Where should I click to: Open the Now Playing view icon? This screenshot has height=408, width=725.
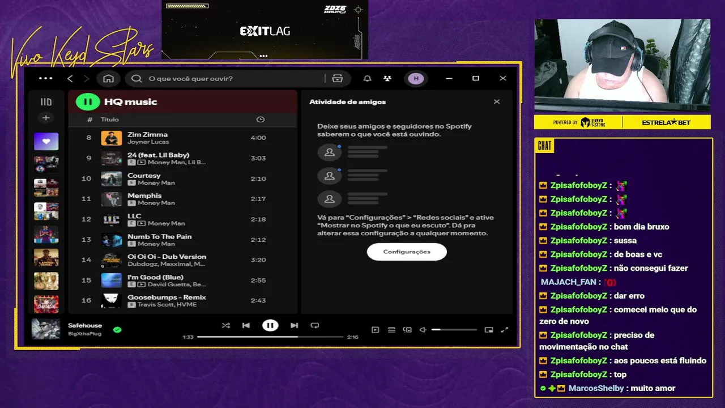click(x=375, y=330)
